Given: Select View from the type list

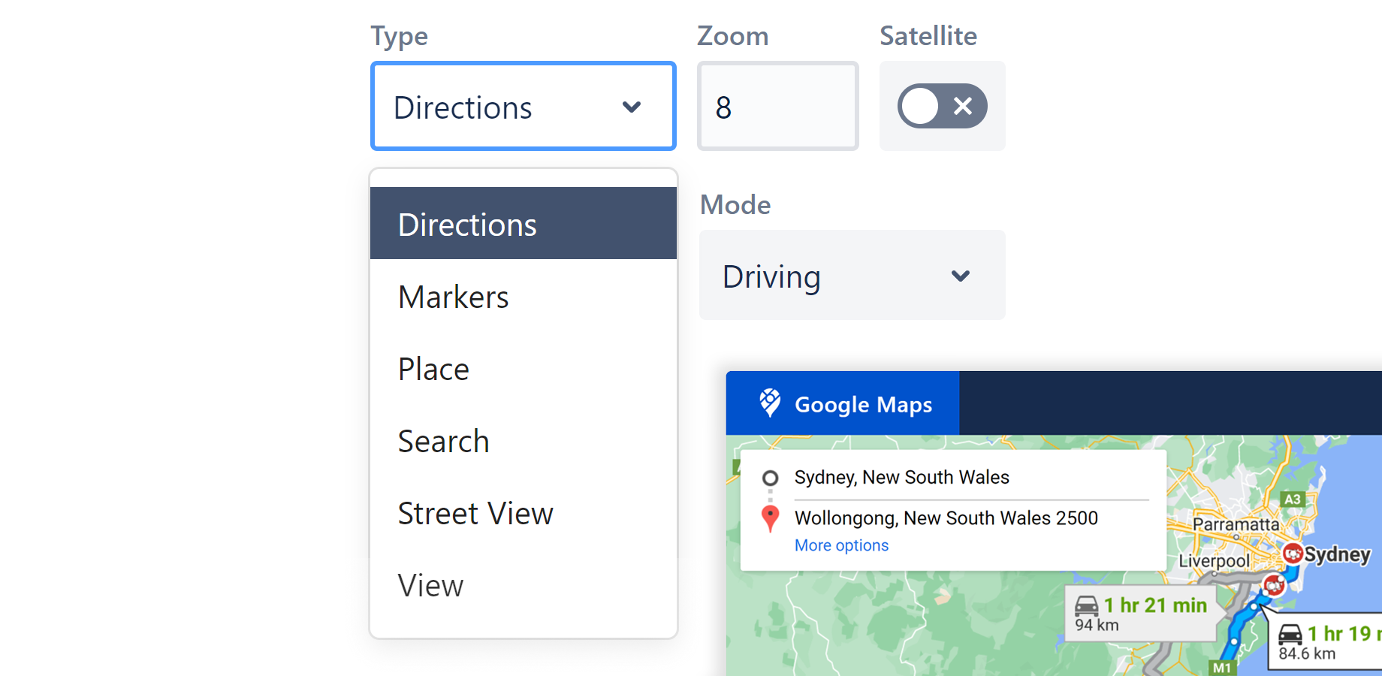Looking at the screenshot, I should pyautogui.click(x=431, y=586).
